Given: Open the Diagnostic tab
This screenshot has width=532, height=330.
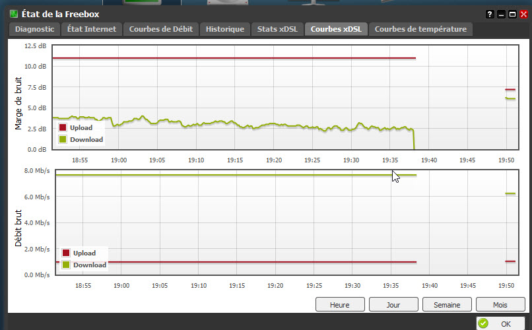Looking at the screenshot, I should coord(34,29).
